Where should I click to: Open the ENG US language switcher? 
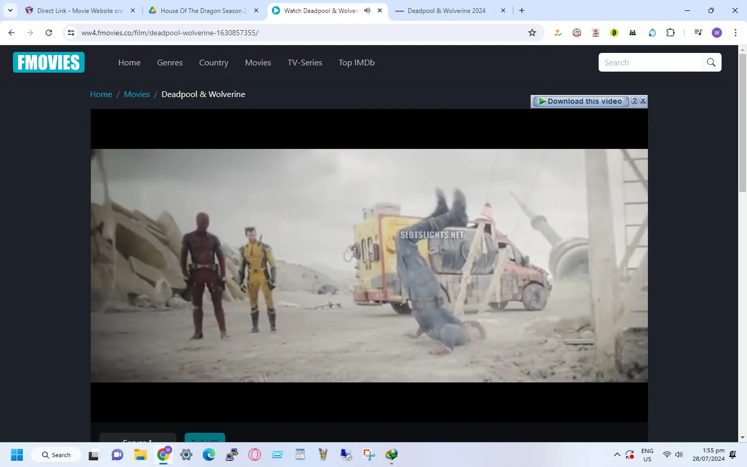tap(647, 455)
